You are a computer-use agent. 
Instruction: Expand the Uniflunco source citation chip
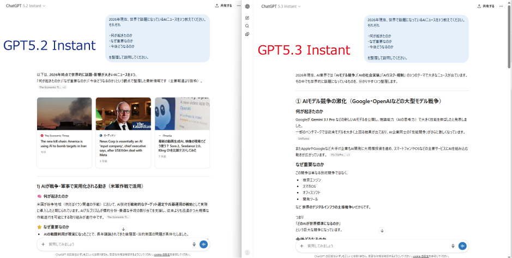tap(303, 139)
